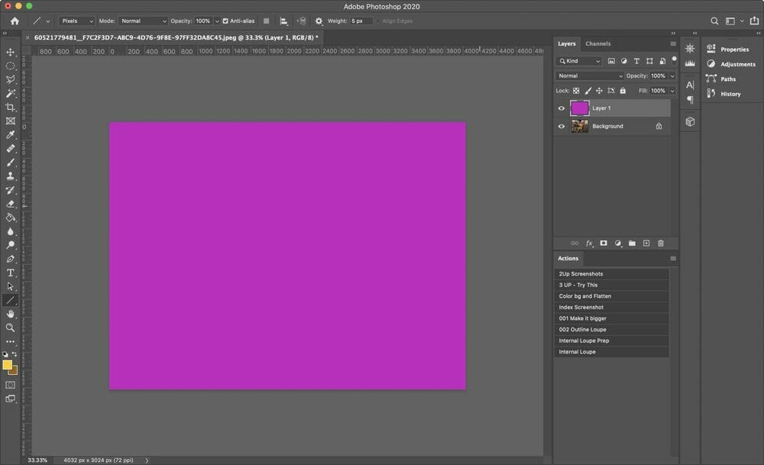Click the Weight input field
764x465 pixels.
[x=362, y=21]
